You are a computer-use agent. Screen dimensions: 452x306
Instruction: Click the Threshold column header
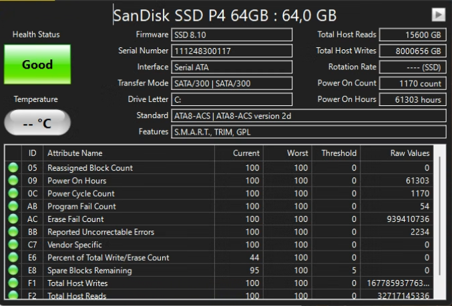[336, 153]
